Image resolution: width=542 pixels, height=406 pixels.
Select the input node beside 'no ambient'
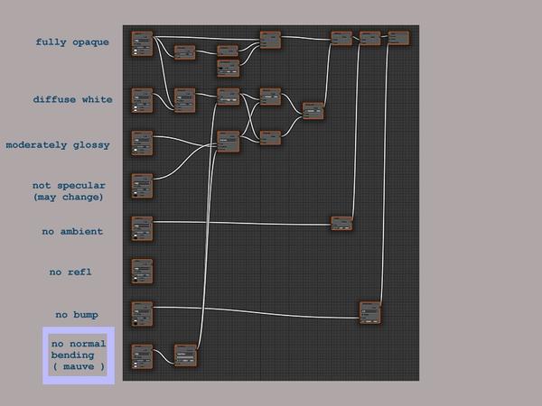[x=142, y=228]
